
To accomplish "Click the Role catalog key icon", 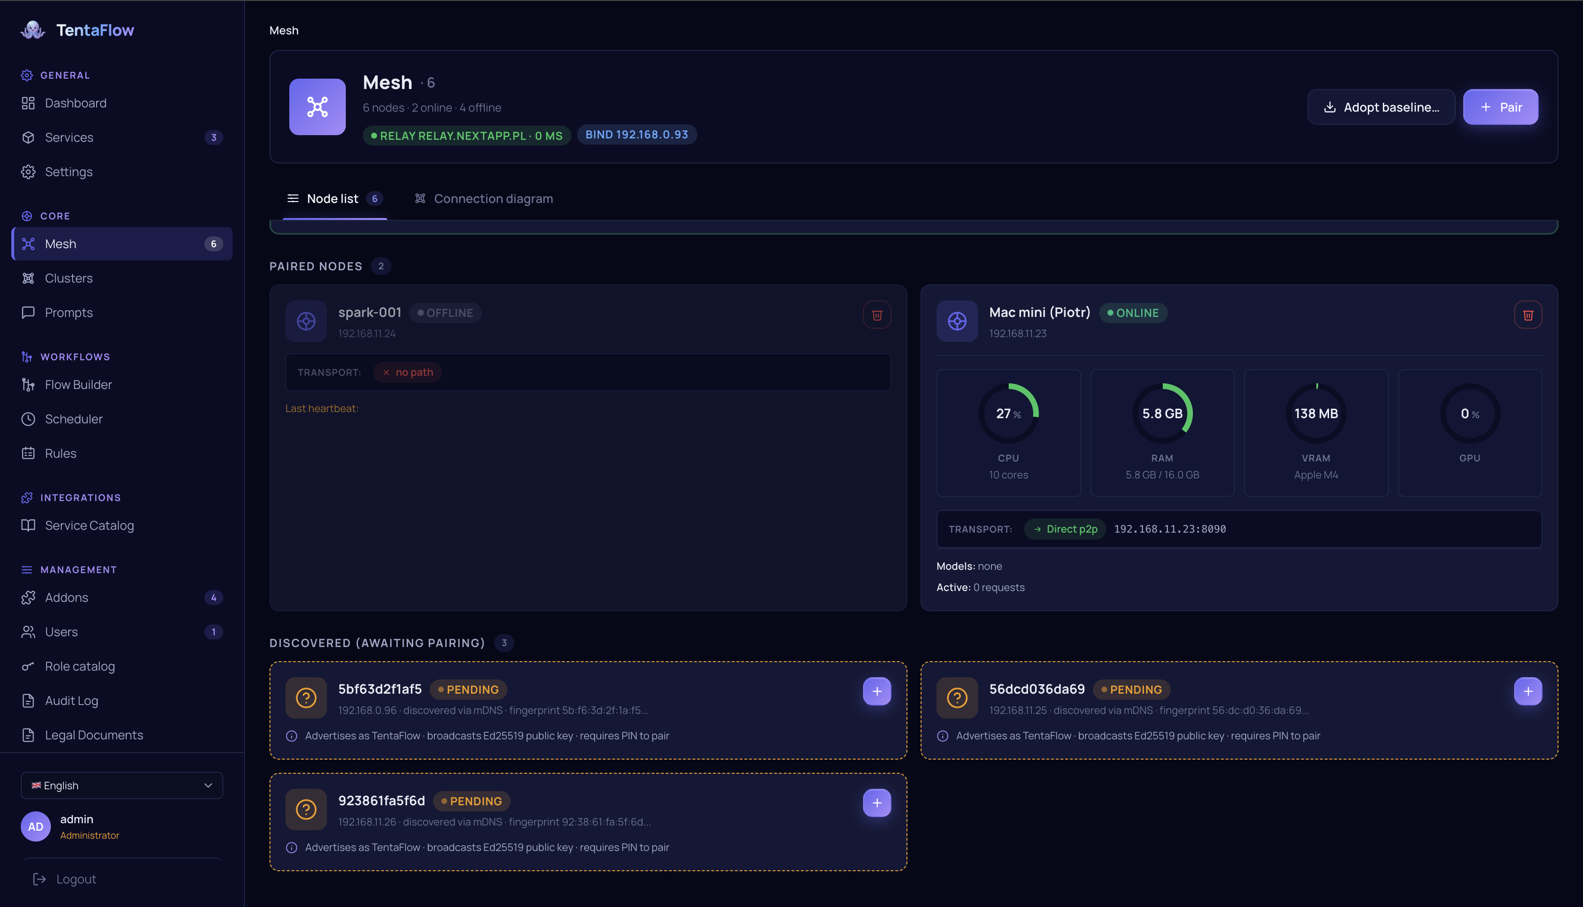I will (x=28, y=666).
